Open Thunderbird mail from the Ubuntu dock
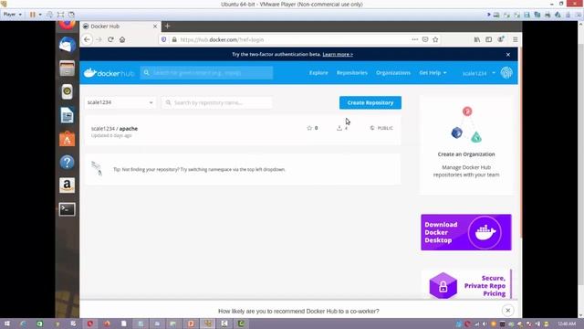 (x=67, y=45)
